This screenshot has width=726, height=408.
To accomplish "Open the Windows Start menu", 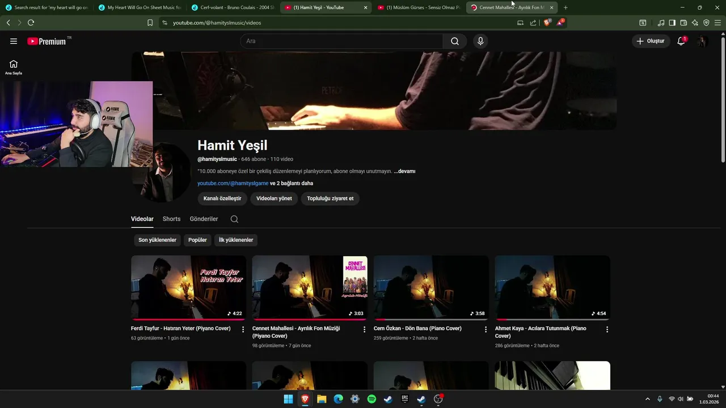I will [x=288, y=399].
